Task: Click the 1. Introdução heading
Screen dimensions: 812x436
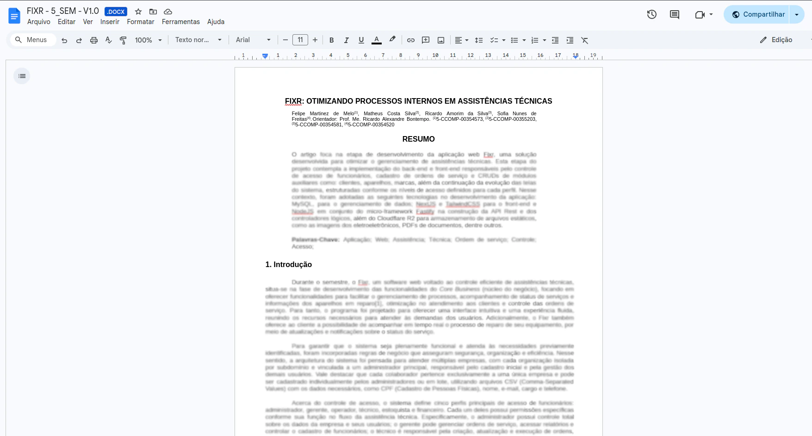Action: pyautogui.click(x=289, y=265)
